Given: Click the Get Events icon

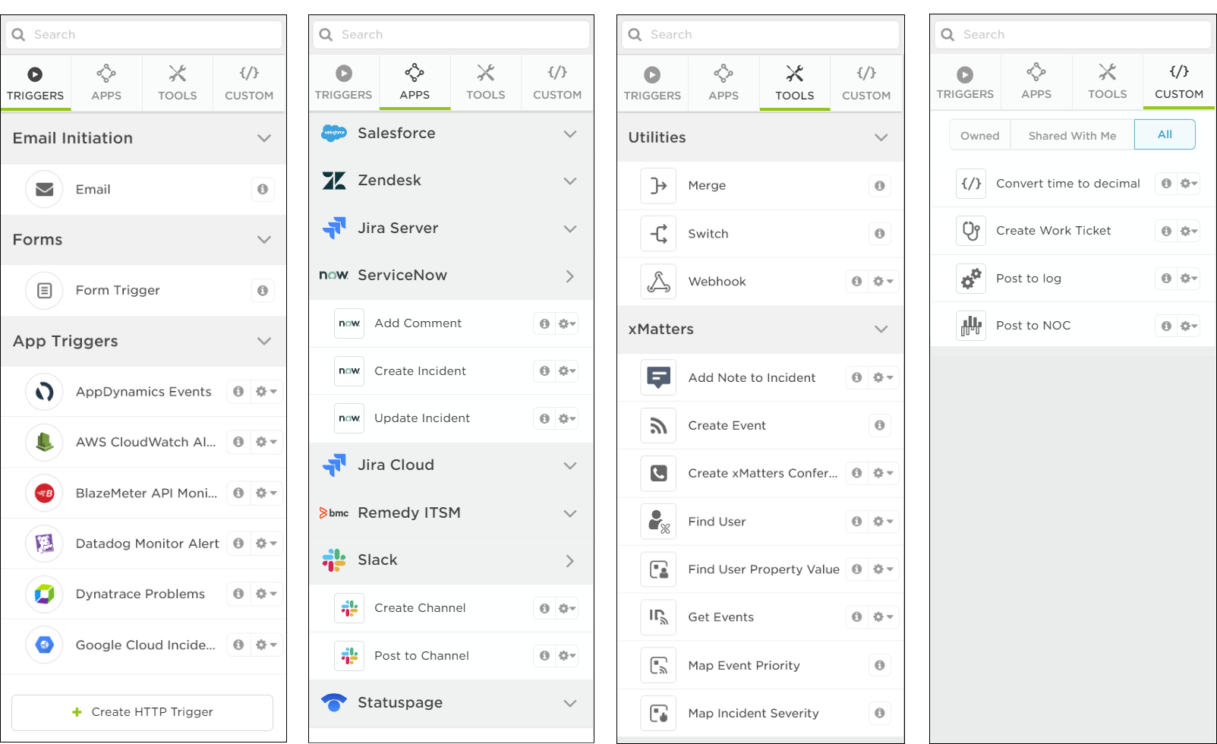Looking at the screenshot, I should [x=658, y=617].
